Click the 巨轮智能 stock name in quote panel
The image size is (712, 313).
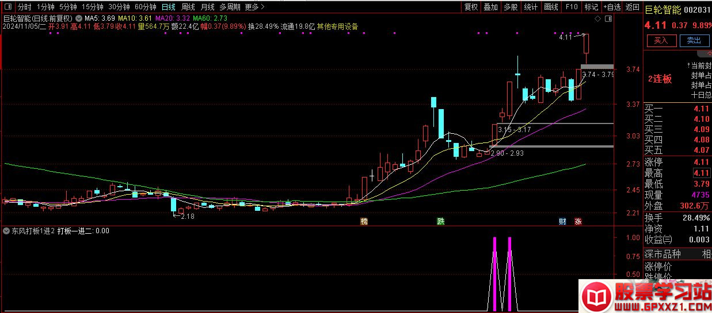pos(662,10)
